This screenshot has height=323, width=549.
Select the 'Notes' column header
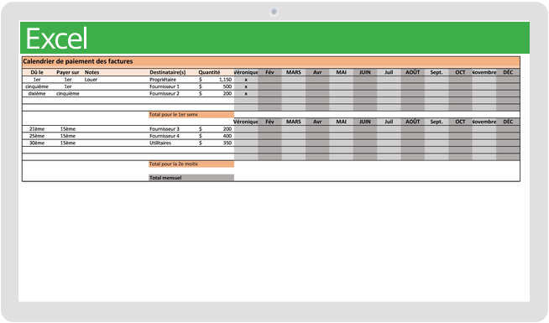pos(91,72)
